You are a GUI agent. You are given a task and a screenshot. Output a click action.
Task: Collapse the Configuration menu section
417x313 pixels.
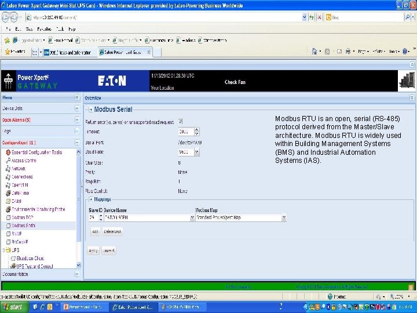coord(77,143)
